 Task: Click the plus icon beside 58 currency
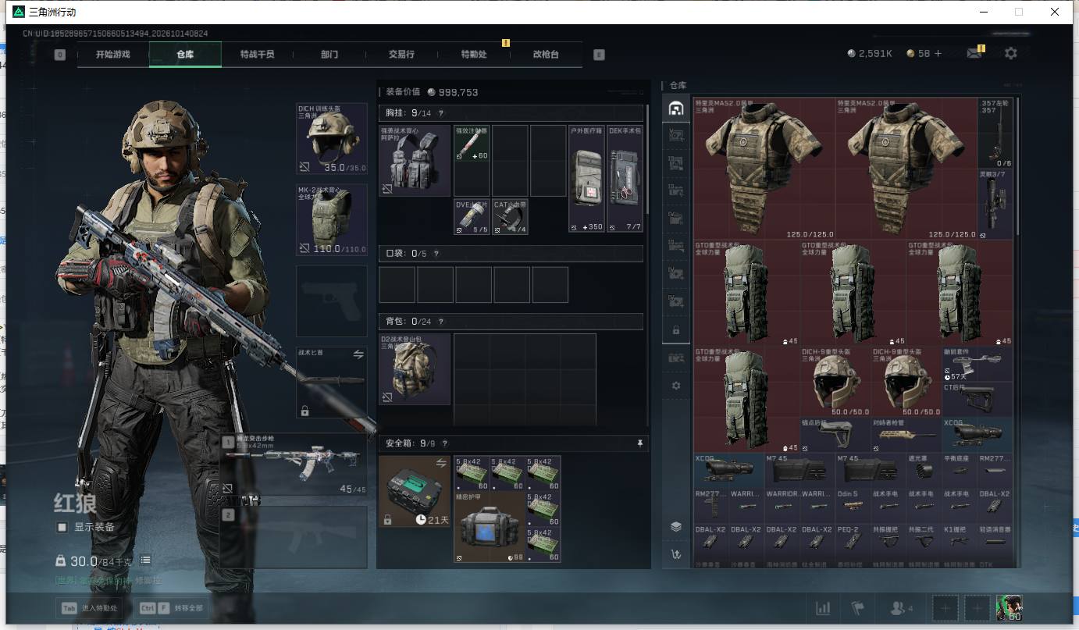tap(938, 54)
